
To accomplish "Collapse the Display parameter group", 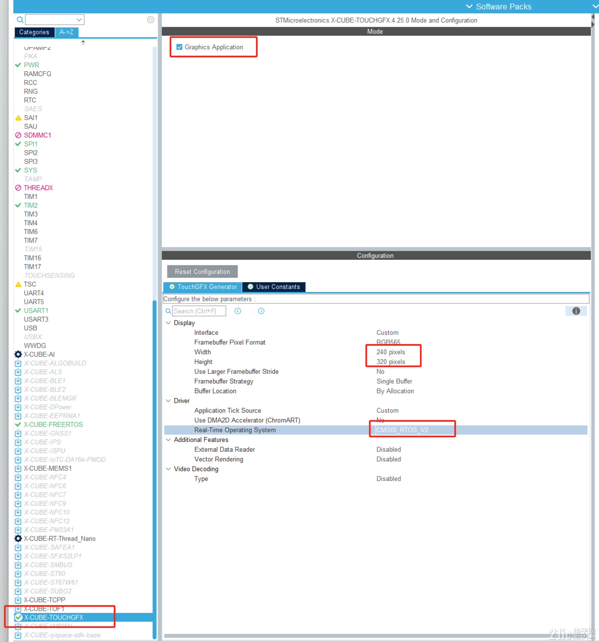I will (x=168, y=322).
